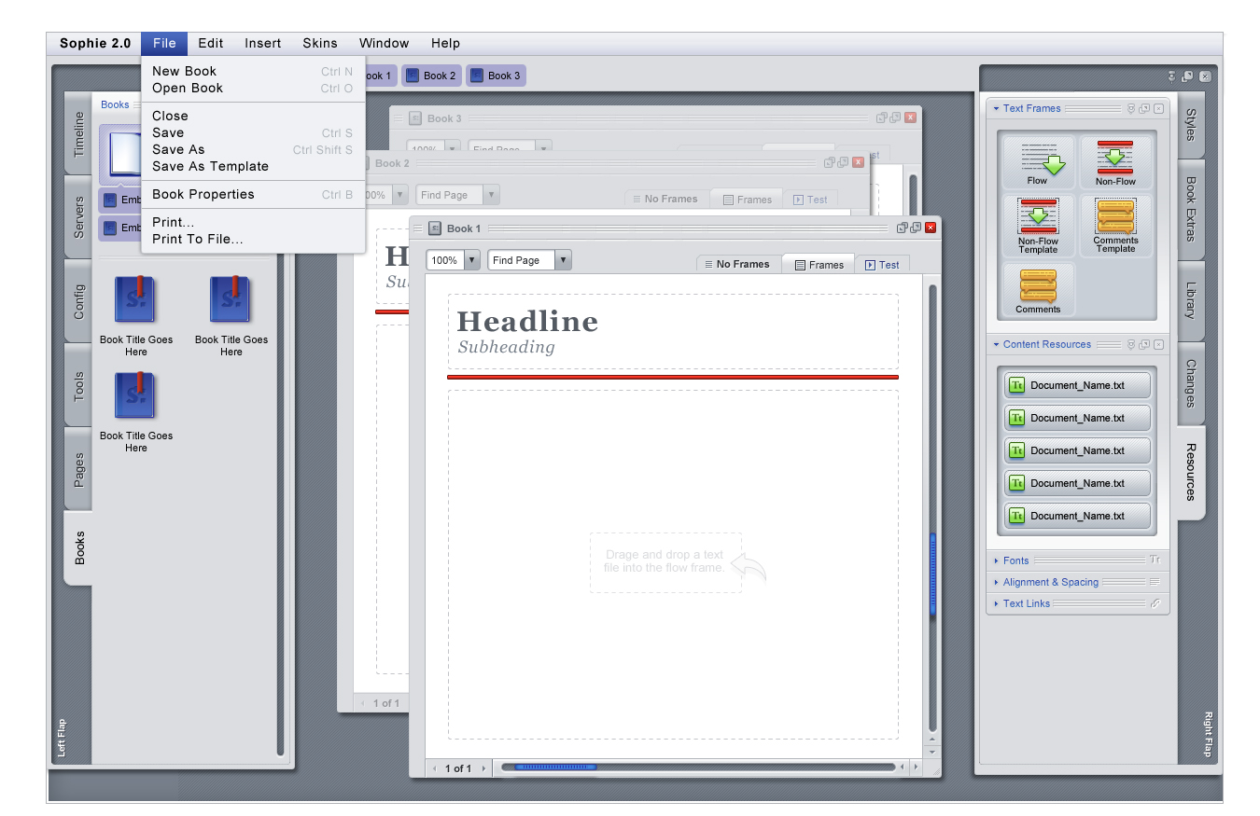1260x816 pixels.
Task: Click the Subheading text in Book 1
Action: click(x=506, y=347)
